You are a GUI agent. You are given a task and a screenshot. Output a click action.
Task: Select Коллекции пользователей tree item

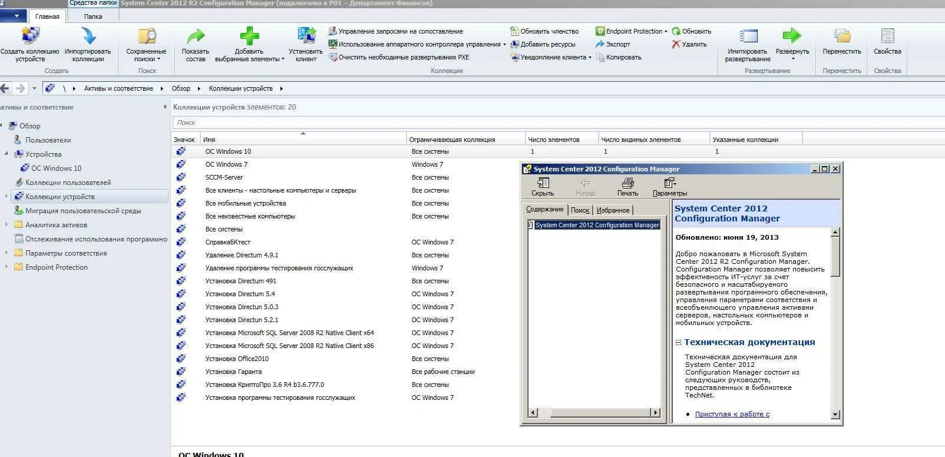68,183
